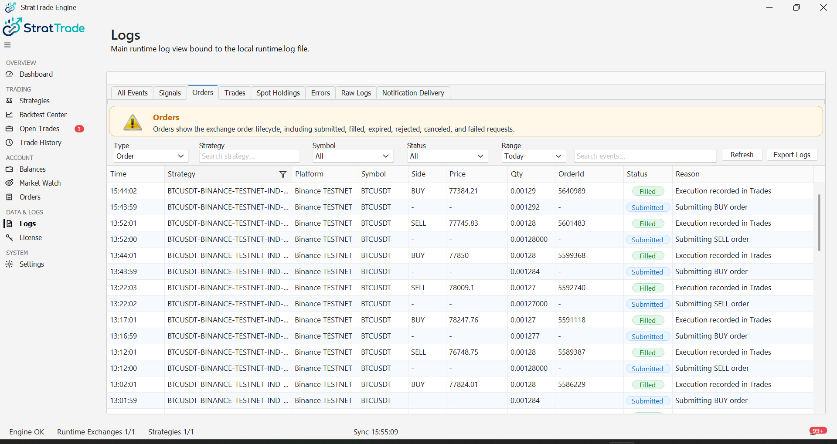Open Dashboard via its sidebar icon
Viewport: 837px width, 444px height.
(9, 74)
